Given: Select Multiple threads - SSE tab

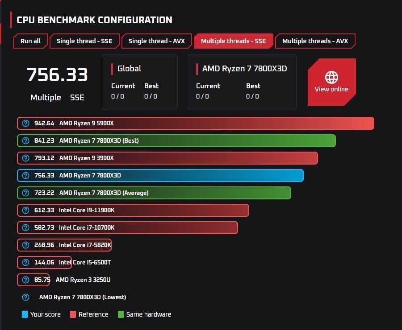Looking at the screenshot, I should click(x=233, y=41).
